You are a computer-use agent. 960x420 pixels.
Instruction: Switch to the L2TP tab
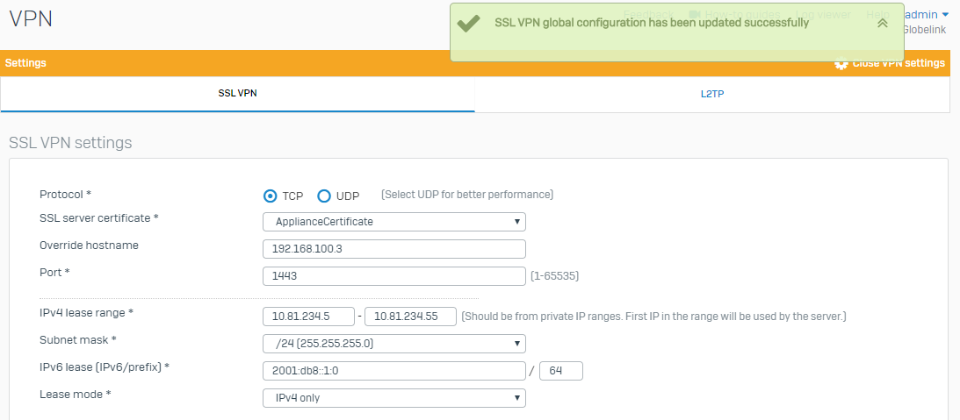712,94
